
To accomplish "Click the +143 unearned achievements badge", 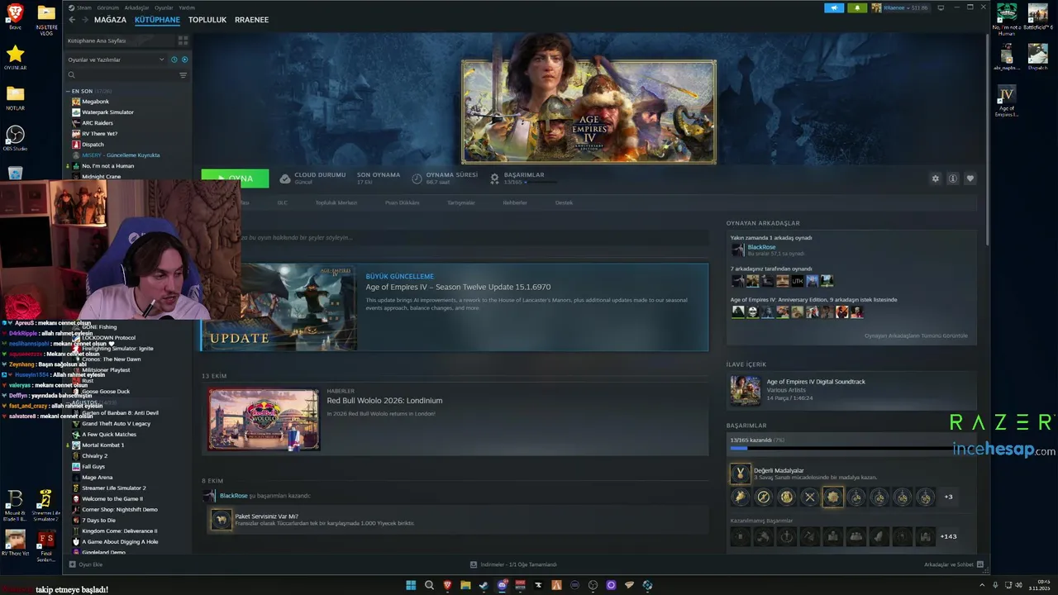I will (x=948, y=536).
